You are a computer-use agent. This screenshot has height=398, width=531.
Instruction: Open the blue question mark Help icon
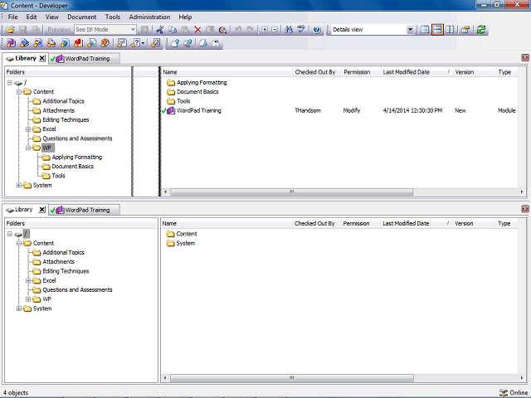point(317,30)
